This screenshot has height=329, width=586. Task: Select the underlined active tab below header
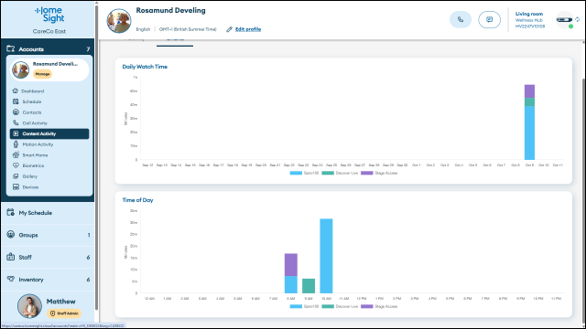[x=175, y=41]
